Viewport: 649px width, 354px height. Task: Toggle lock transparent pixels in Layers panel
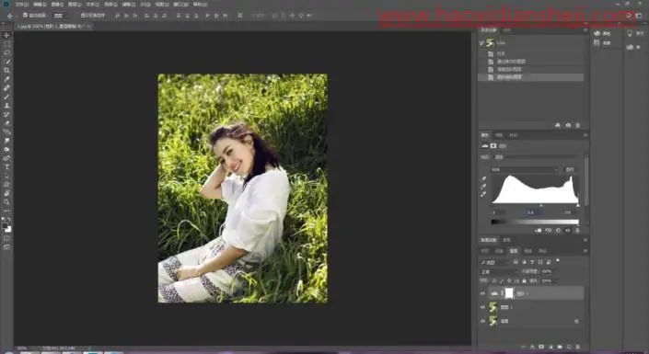tap(493, 280)
